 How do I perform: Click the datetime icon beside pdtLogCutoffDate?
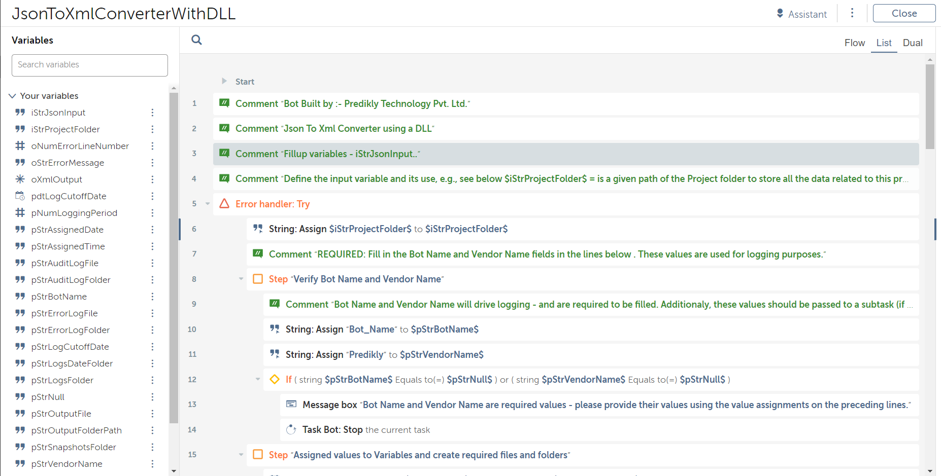click(x=20, y=196)
